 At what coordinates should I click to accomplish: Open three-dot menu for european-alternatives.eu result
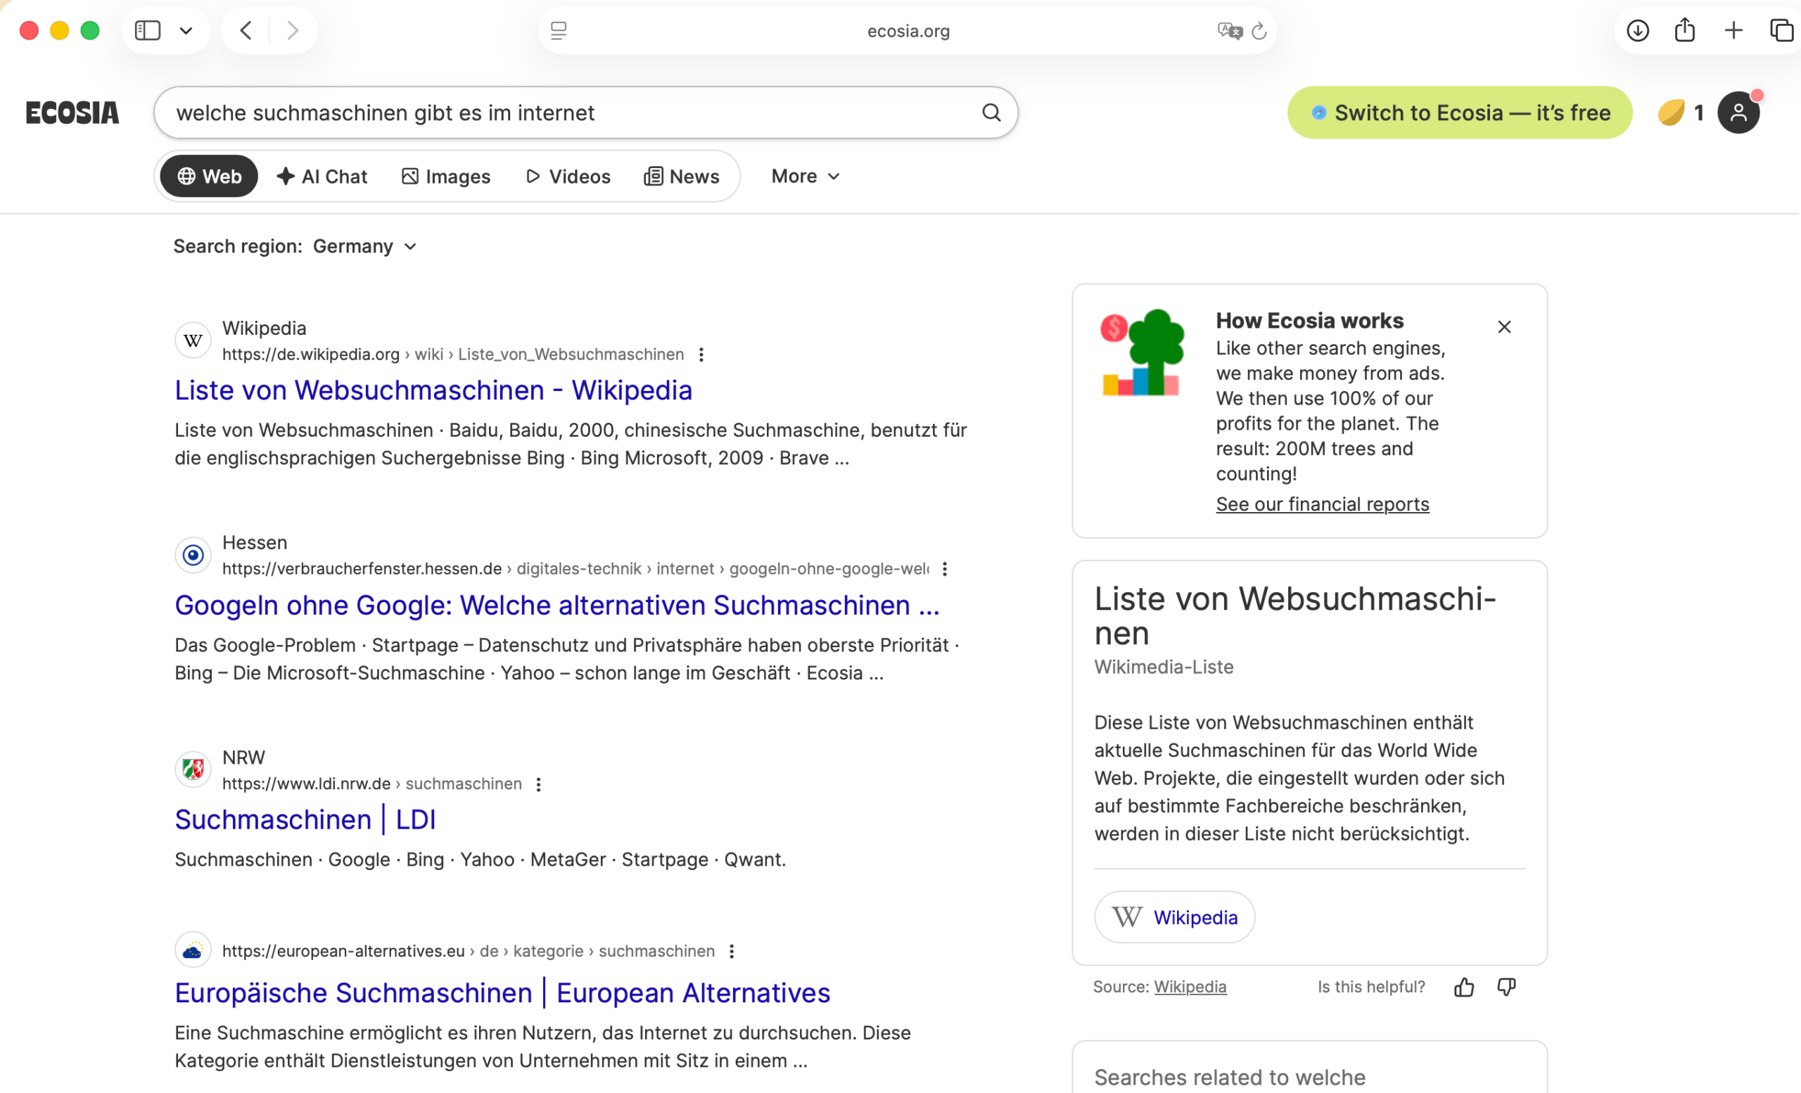[732, 951]
